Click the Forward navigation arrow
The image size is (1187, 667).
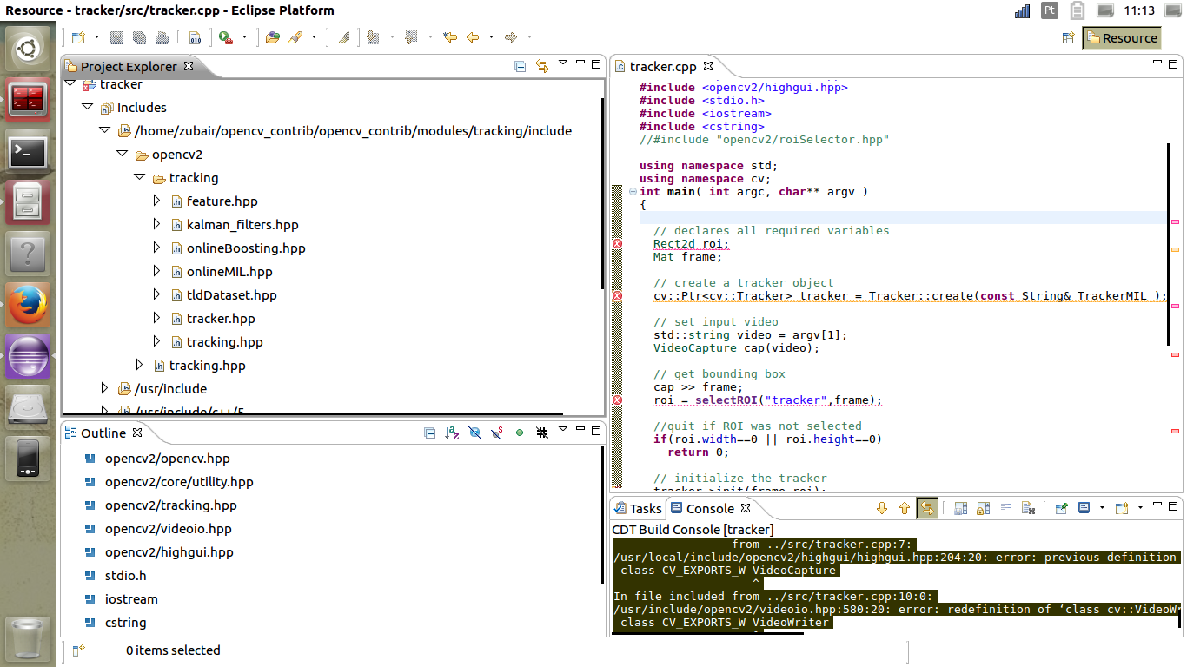pyautogui.click(x=511, y=37)
